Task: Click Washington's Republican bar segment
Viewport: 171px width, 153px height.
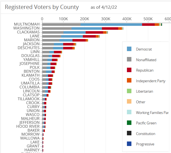Action: 110,28
